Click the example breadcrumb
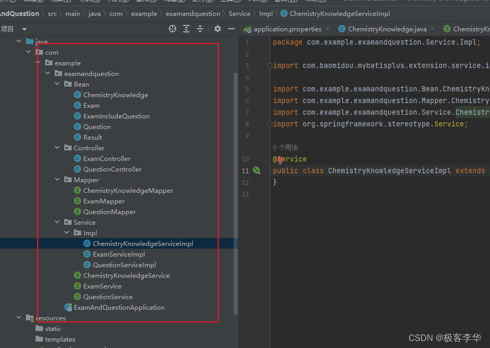Viewport: 490px width, 348px height. (144, 14)
